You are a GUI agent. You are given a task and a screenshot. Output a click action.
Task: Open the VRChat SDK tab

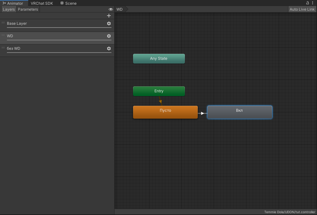[42, 3]
